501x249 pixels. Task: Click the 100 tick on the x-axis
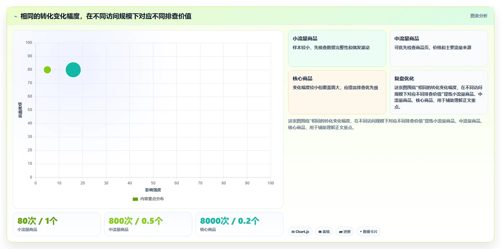[x=271, y=183]
